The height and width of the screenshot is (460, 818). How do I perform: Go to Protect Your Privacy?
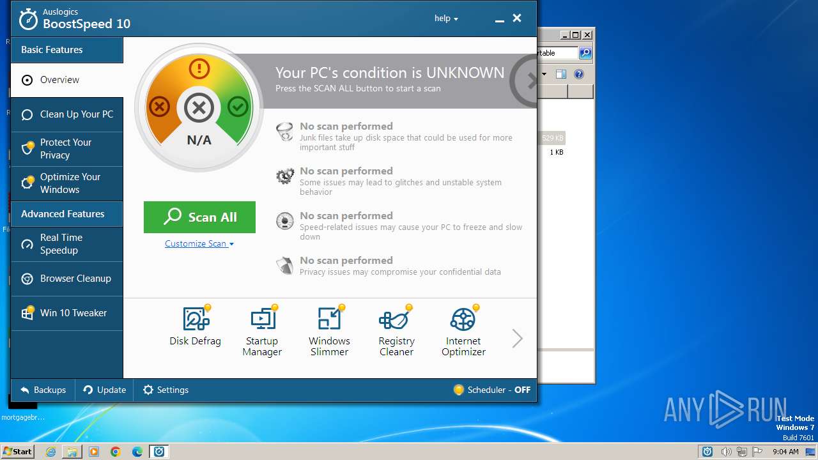(x=67, y=149)
